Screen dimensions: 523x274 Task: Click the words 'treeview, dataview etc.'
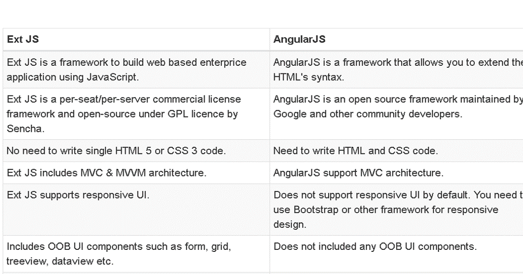pyautogui.click(x=60, y=261)
